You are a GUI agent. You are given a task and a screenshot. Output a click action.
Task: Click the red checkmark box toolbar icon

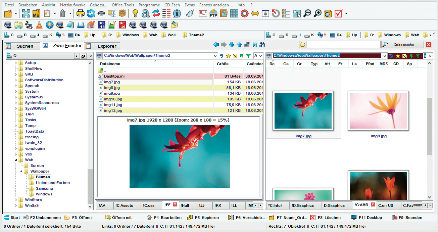coord(338,13)
